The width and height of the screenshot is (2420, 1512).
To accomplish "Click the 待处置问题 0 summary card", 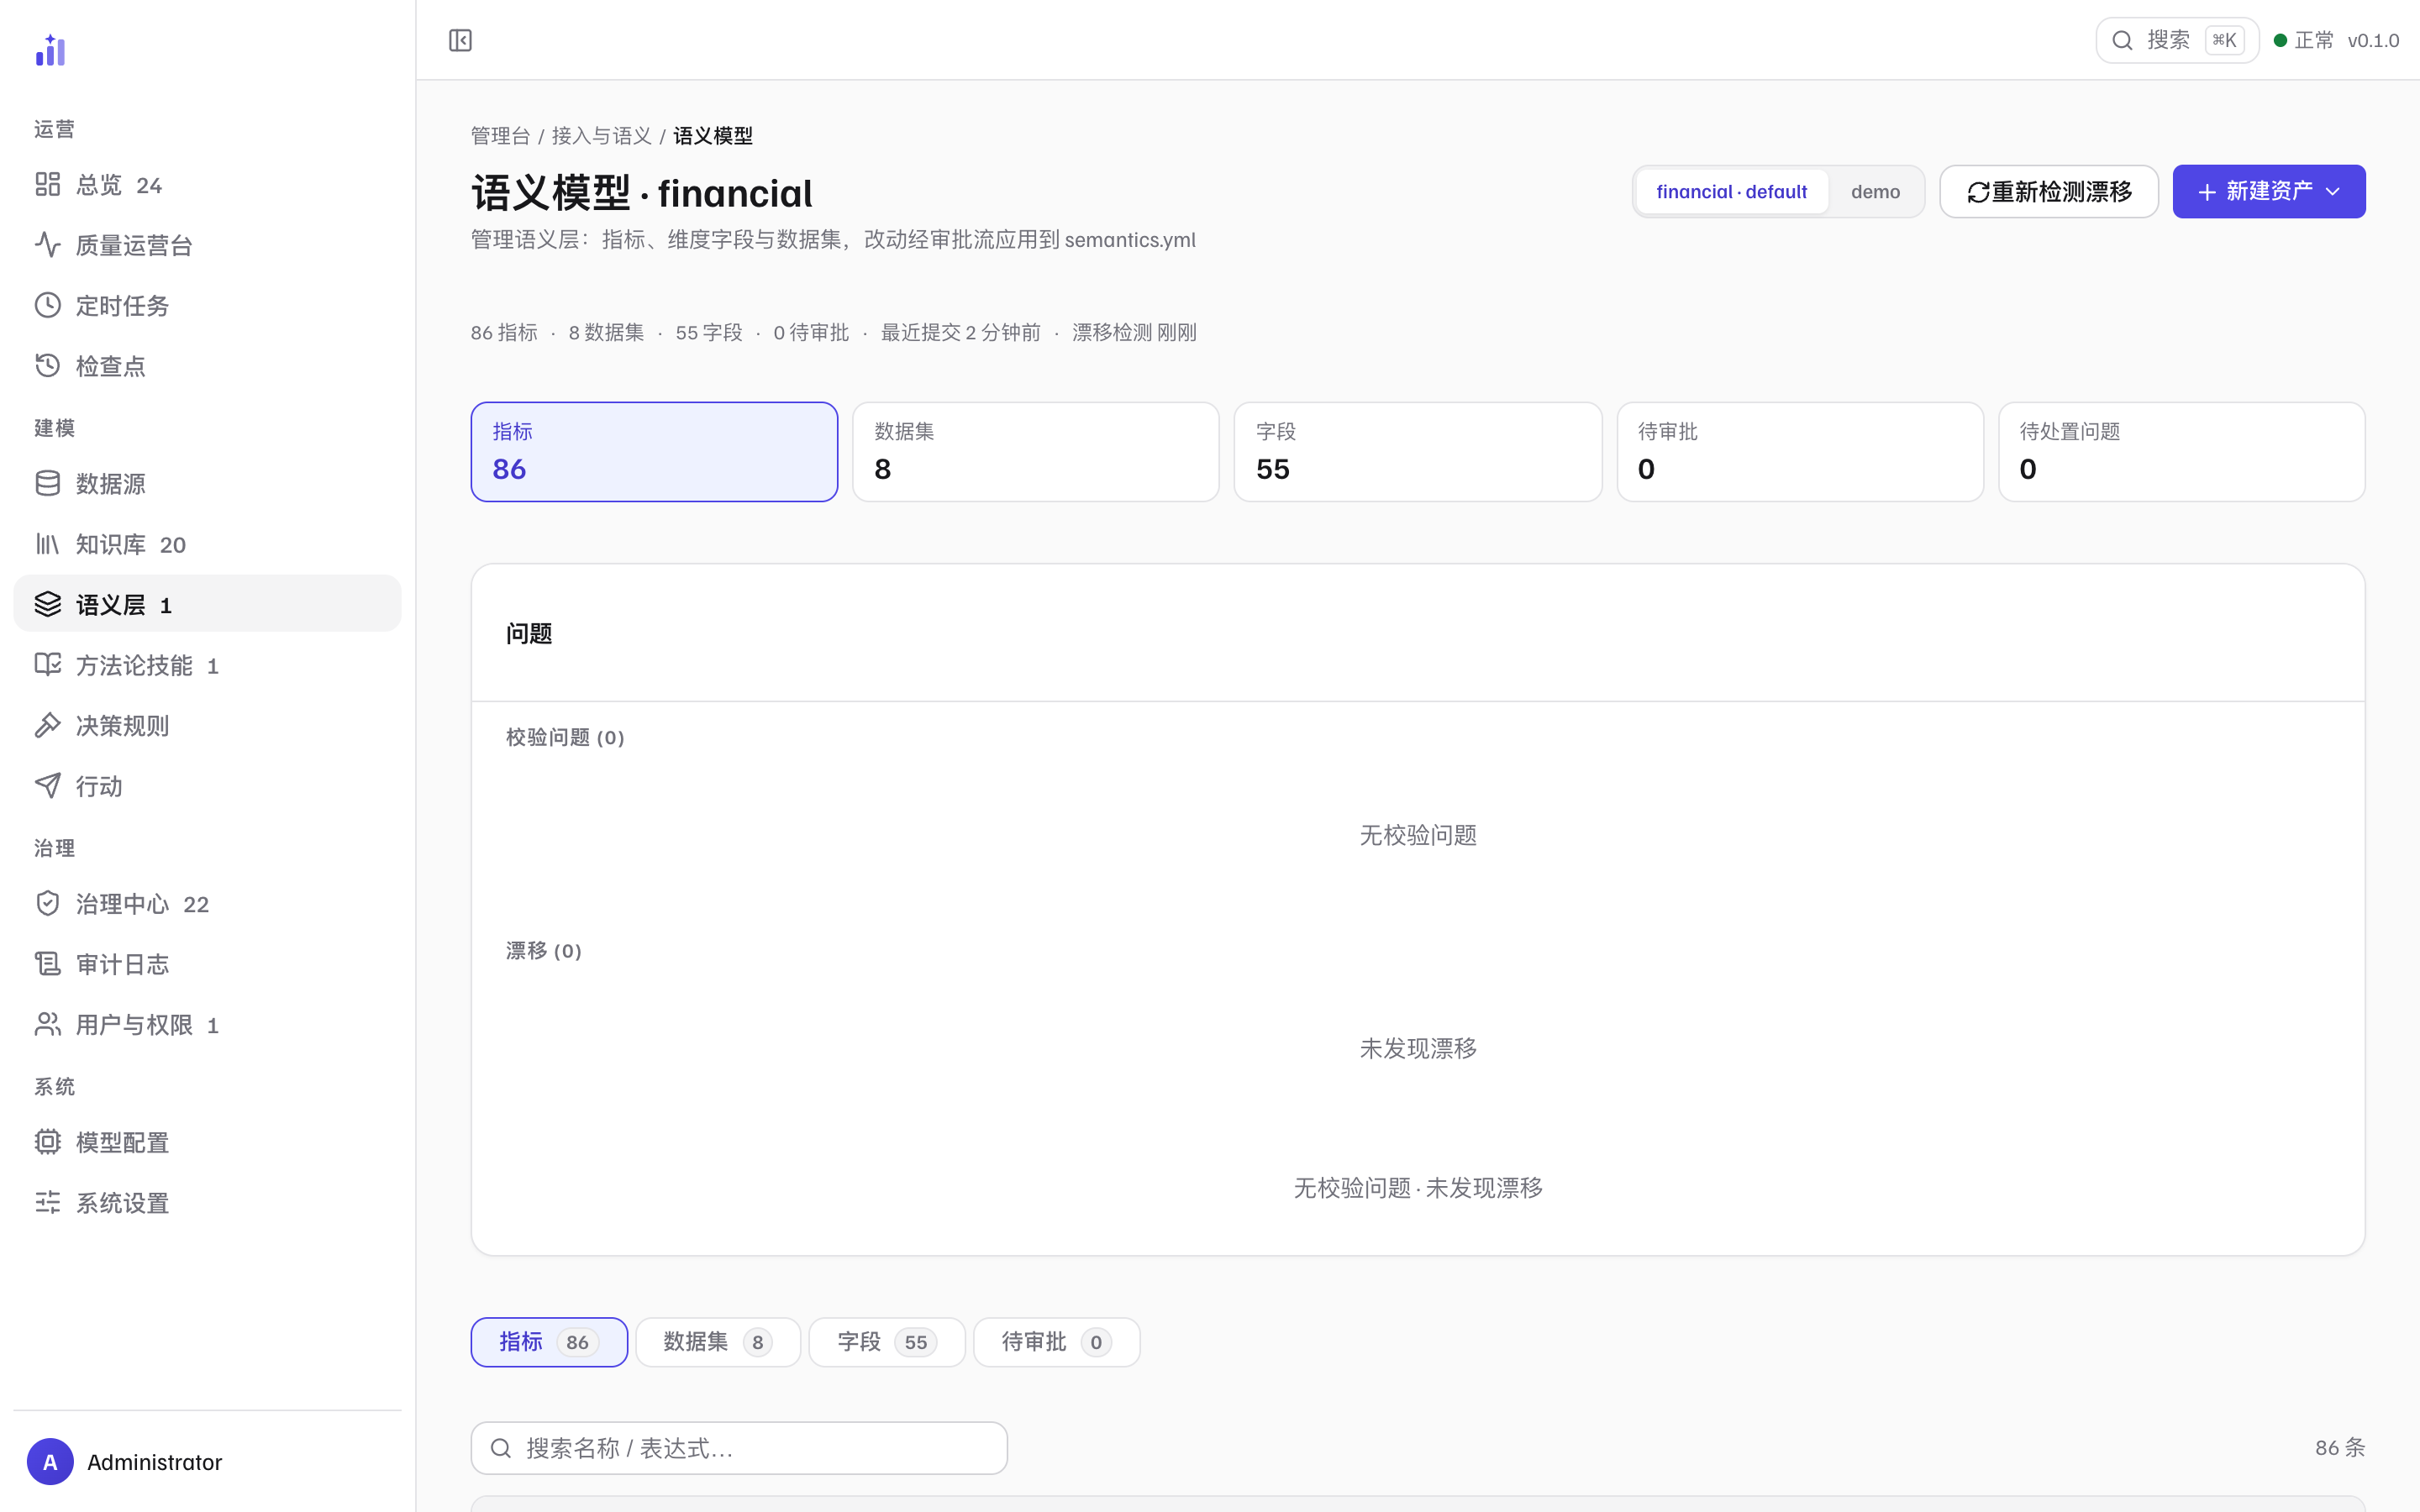I will 2182,452.
